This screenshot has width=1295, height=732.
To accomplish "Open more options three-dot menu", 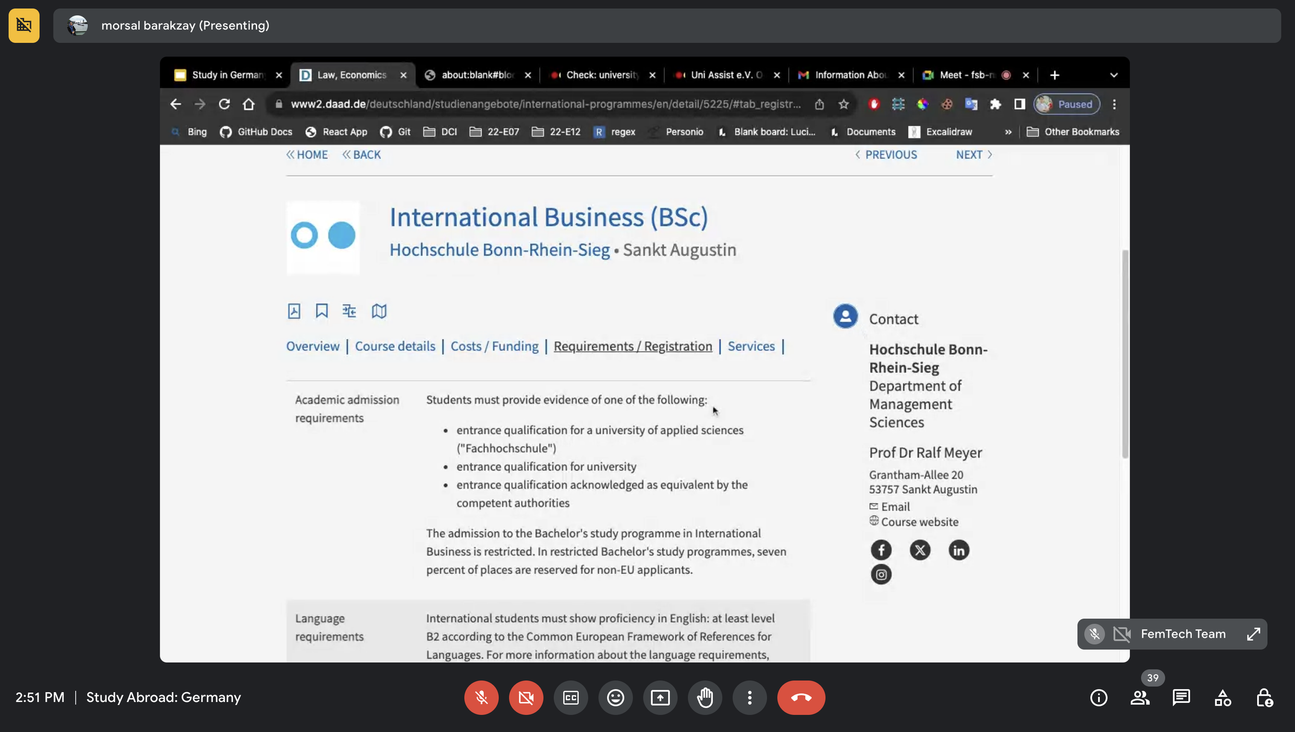I will [x=749, y=697].
